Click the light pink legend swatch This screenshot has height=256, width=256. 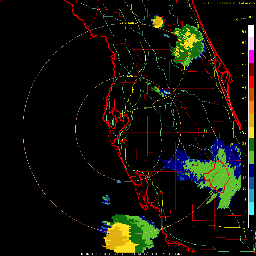coord(251,44)
